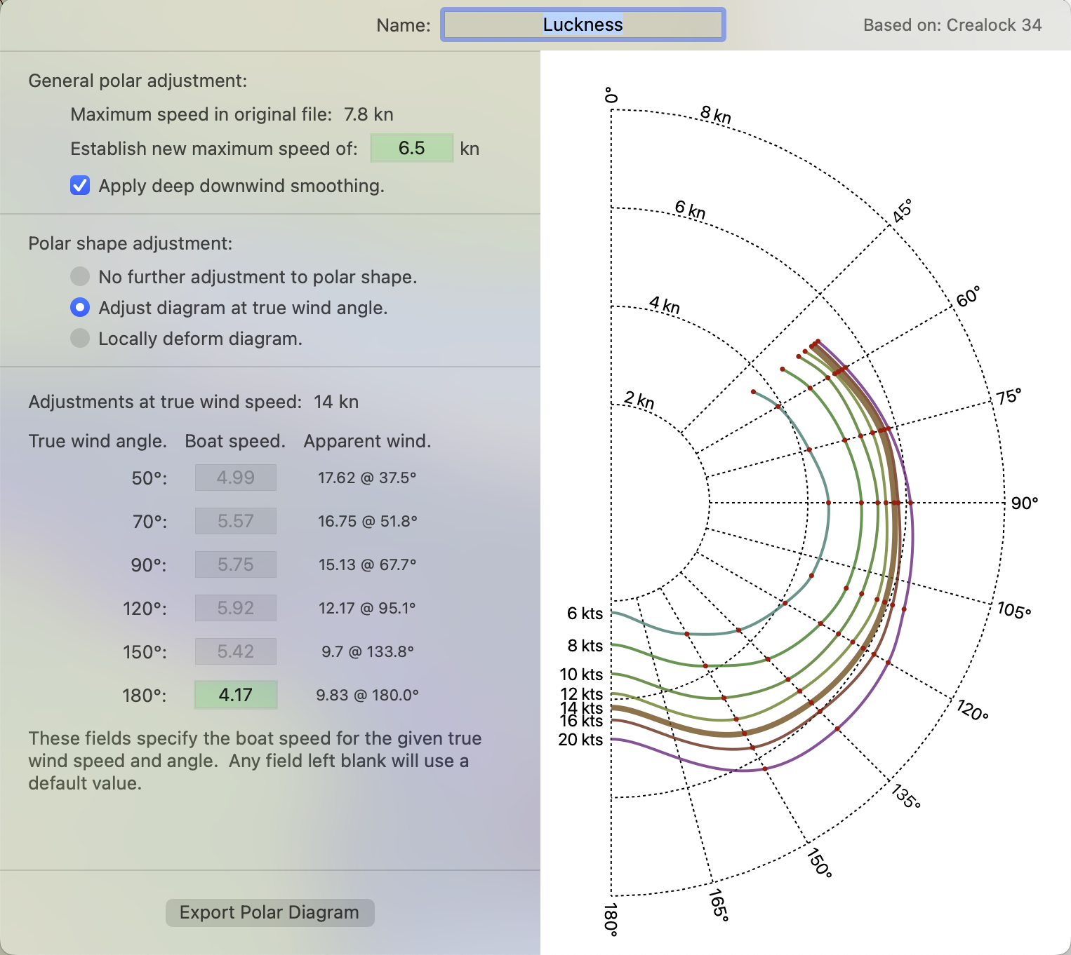Click the Export Polar Diagram button

(x=270, y=912)
